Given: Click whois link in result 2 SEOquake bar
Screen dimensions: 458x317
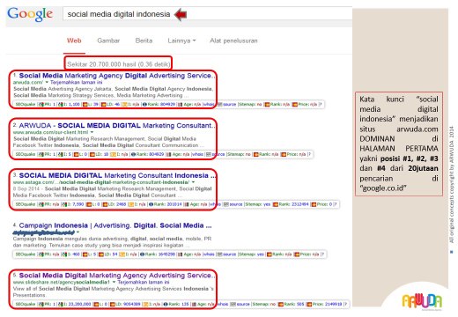Looking at the screenshot, I should [x=198, y=154].
